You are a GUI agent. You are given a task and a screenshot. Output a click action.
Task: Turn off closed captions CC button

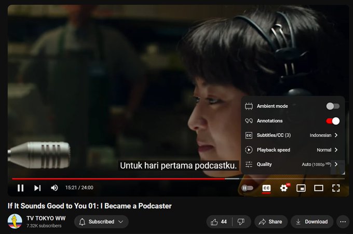[266, 188]
